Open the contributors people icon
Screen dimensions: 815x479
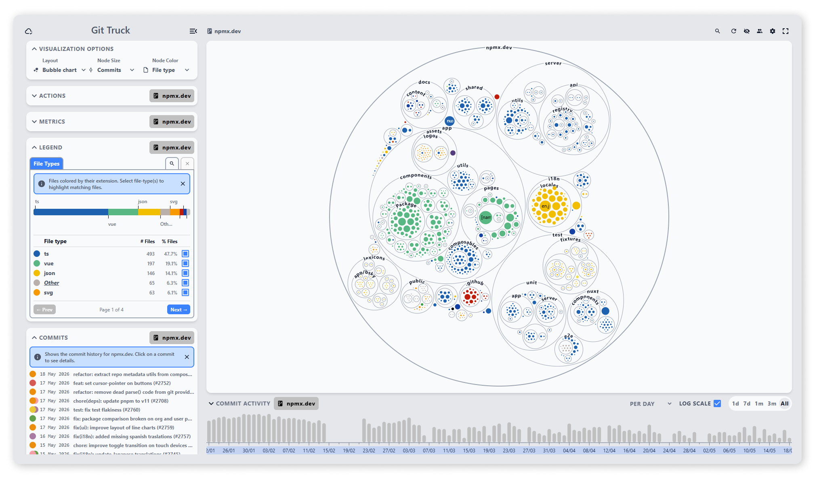pos(759,31)
